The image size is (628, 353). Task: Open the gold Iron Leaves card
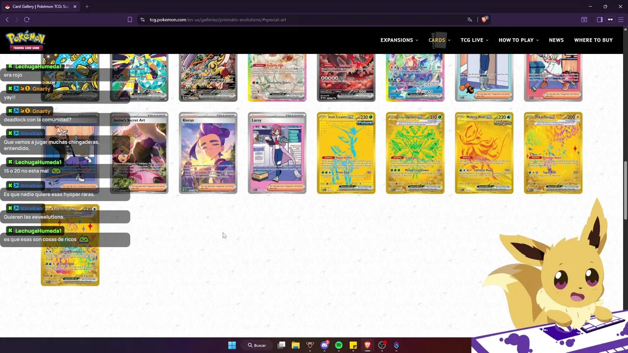[346, 153]
